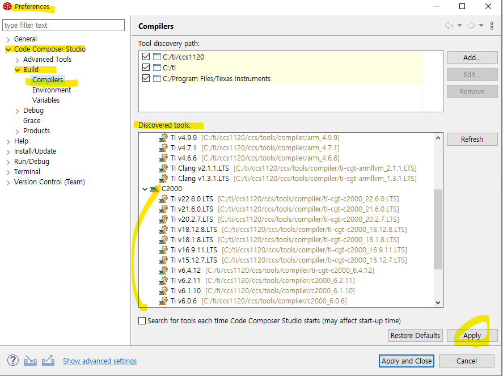The width and height of the screenshot is (503, 376).
Task: Click the Help question mark icon
Action: (x=13, y=360)
